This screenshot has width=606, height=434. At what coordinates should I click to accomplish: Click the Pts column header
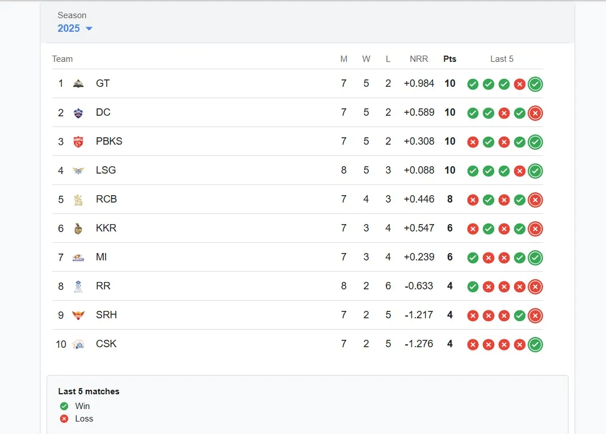(x=450, y=59)
